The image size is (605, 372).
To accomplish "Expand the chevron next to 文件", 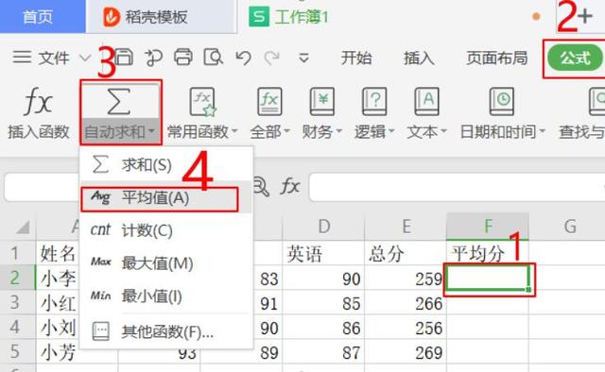I will pos(85,58).
